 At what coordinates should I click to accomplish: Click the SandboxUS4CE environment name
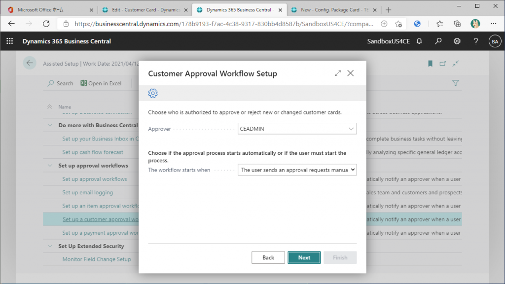tap(388, 41)
